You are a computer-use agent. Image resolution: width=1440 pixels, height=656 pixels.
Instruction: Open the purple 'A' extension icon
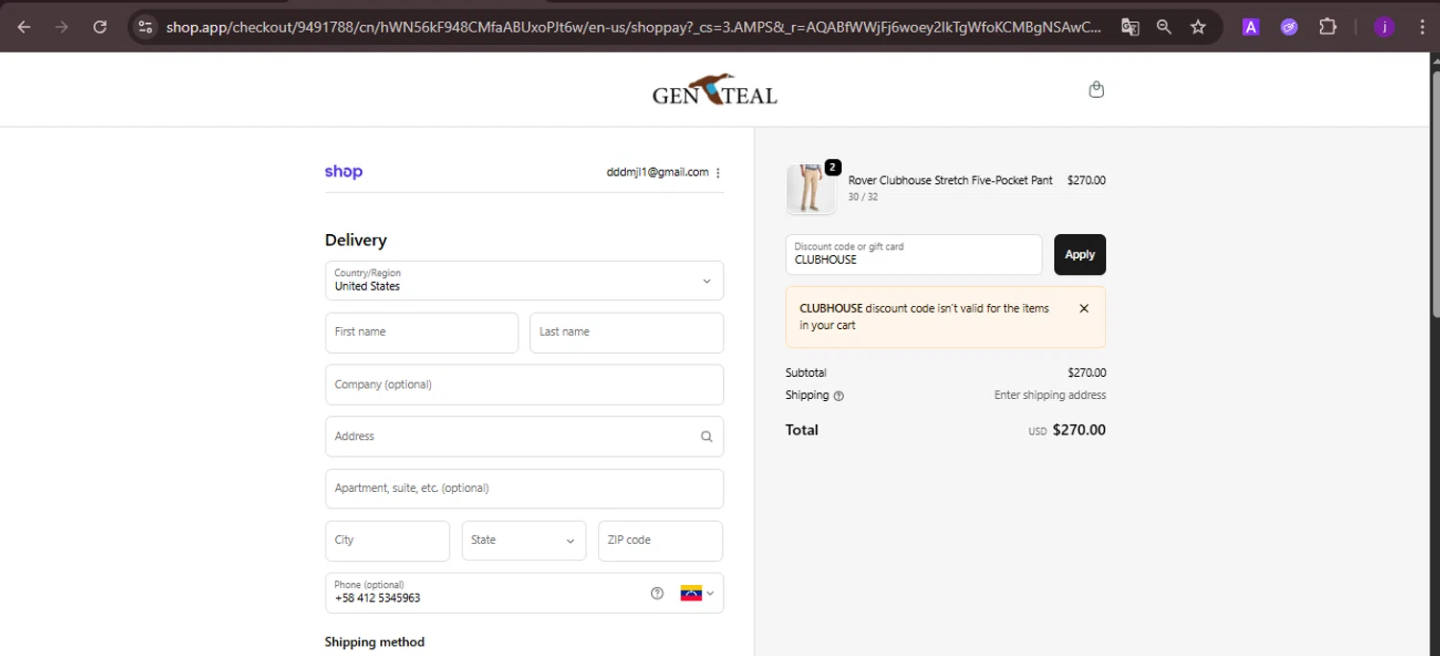coord(1251,27)
